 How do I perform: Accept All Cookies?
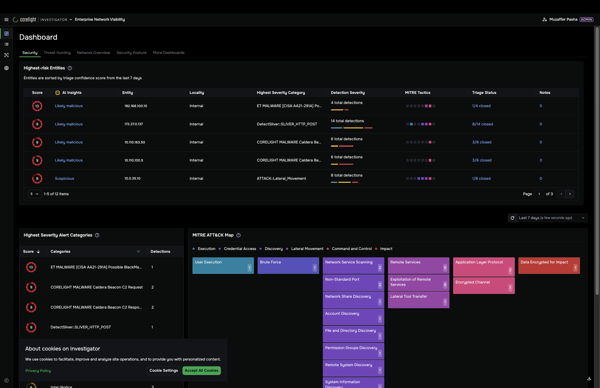(x=202, y=371)
